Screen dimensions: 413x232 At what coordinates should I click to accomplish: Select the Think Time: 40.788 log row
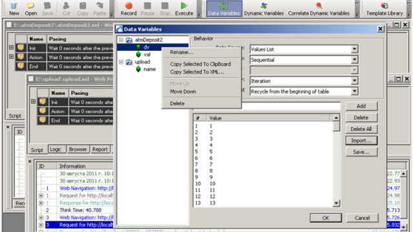point(80,210)
